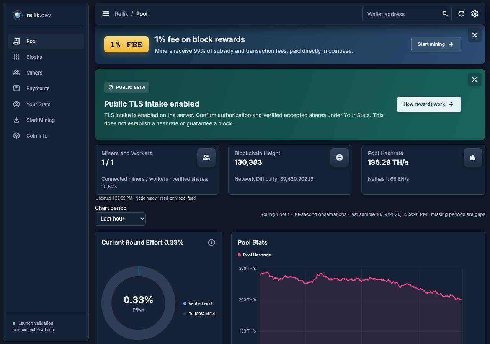Open How rewards work
The width and height of the screenshot is (490, 344).
[x=429, y=104]
